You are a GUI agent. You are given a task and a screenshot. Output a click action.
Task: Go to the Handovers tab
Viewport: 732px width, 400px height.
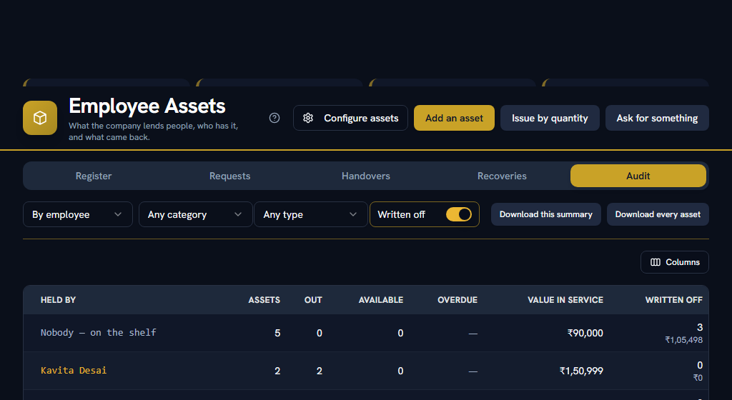click(x=365, y=176)
